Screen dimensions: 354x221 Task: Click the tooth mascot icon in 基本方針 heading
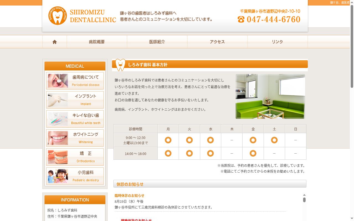point(120,65)
